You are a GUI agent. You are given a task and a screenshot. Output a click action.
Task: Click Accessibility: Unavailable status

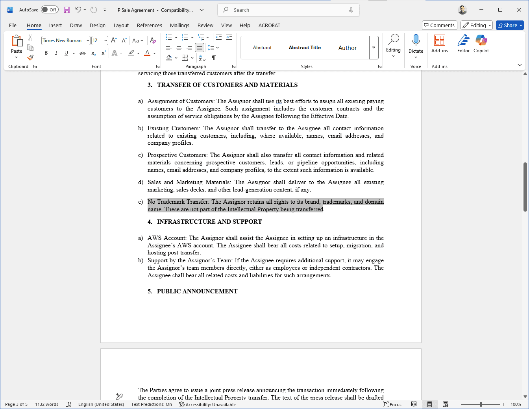coord(207,404)
